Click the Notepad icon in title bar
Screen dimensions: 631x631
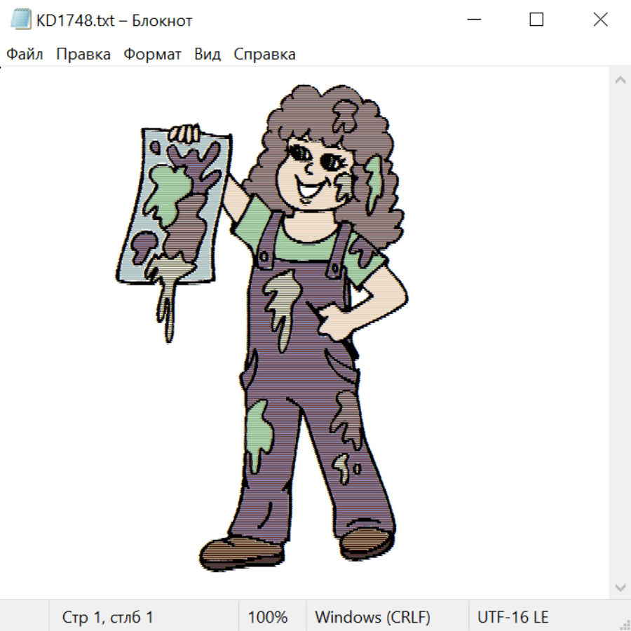pyautogui.click(x=20, y=20)
